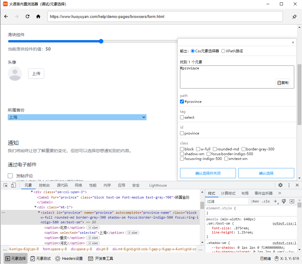Open DevTools settings gear

[280, 185]
